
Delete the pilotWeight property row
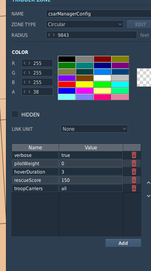[134, 163]
